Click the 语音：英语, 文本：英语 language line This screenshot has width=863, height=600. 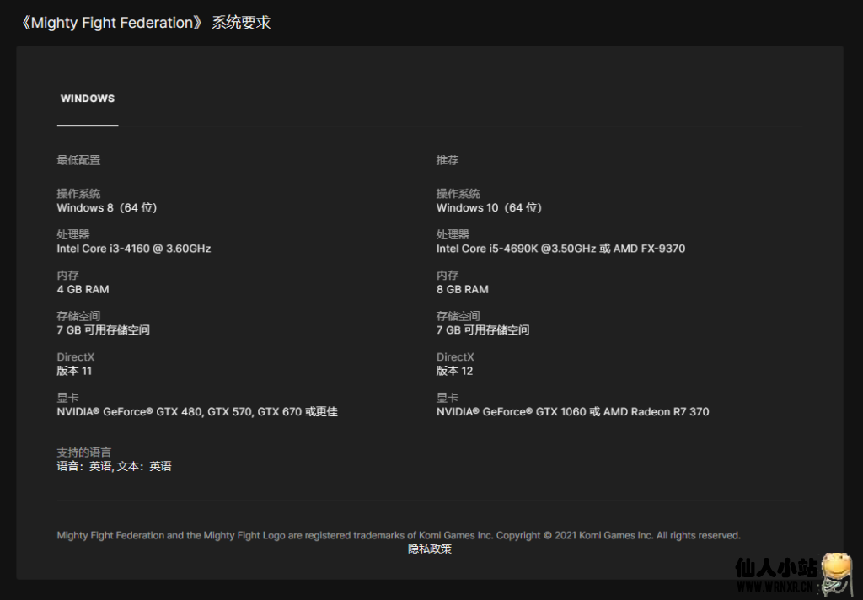[114, 466]
